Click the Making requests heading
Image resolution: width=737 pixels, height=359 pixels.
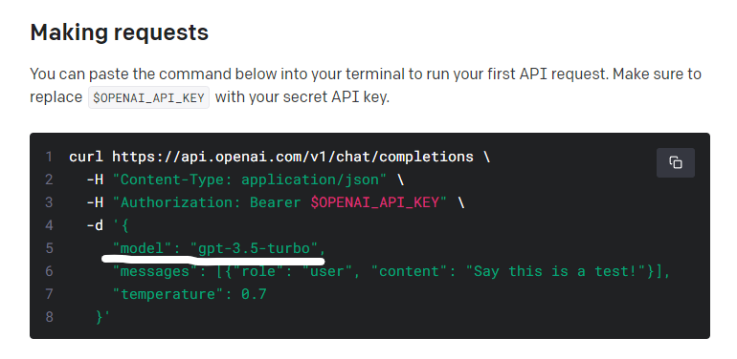coord(120,32)
